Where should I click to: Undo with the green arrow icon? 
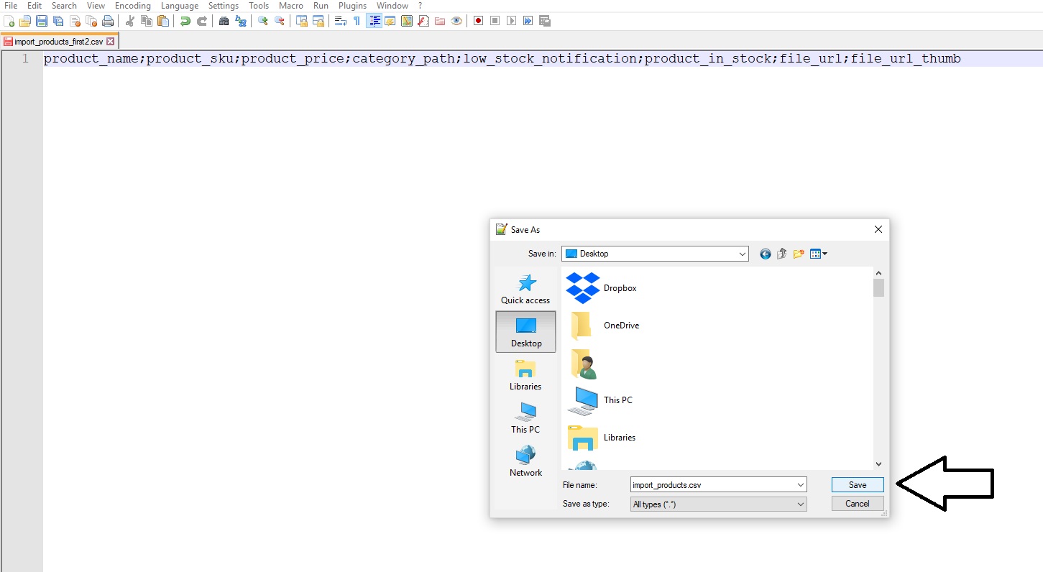click(185, 21)
